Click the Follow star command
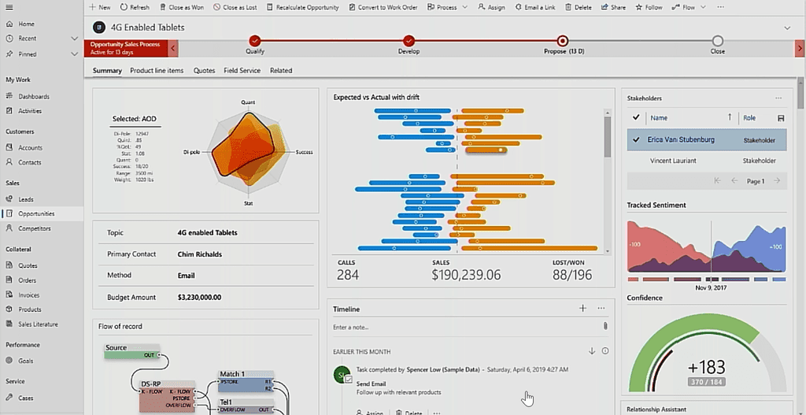The image size is (806, 415). pos(649,7)
